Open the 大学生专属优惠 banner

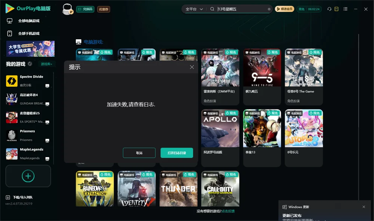tap(30, 49)
